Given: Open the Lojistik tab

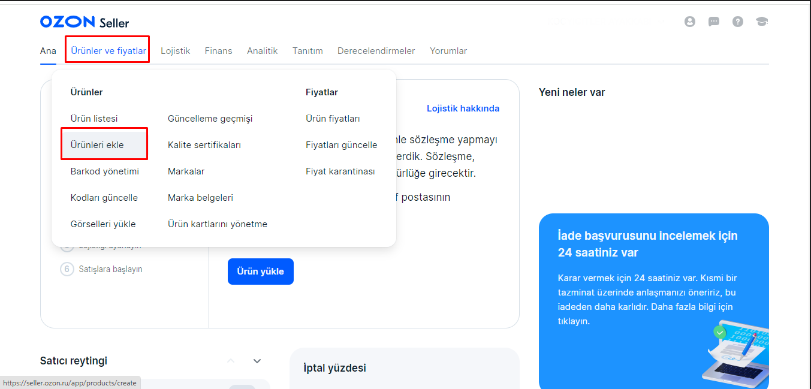Looking at the screenshot, I should pyautogui.click(x=175, y=51).
